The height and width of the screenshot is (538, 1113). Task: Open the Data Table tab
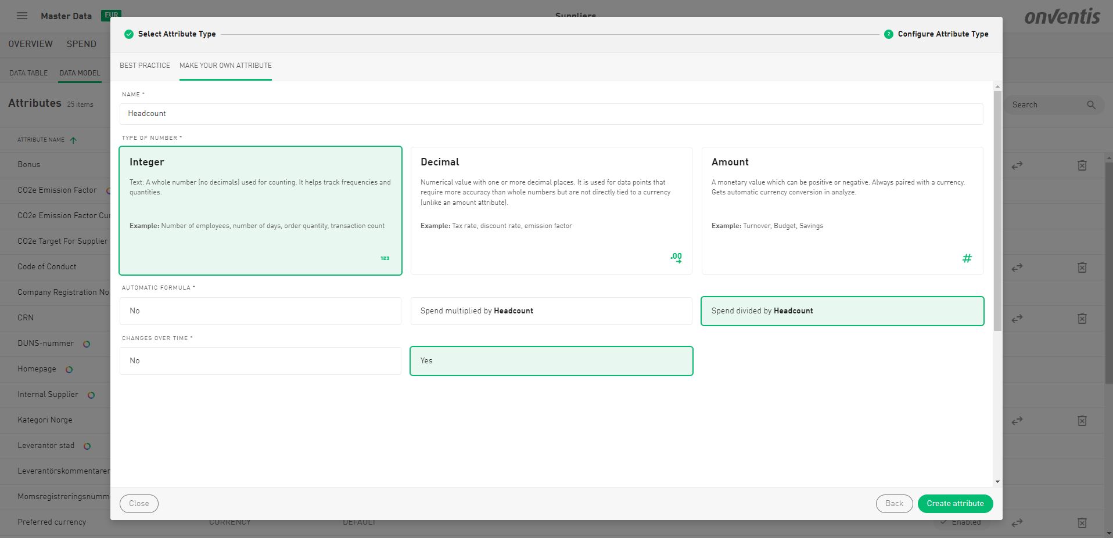point(28,73)
